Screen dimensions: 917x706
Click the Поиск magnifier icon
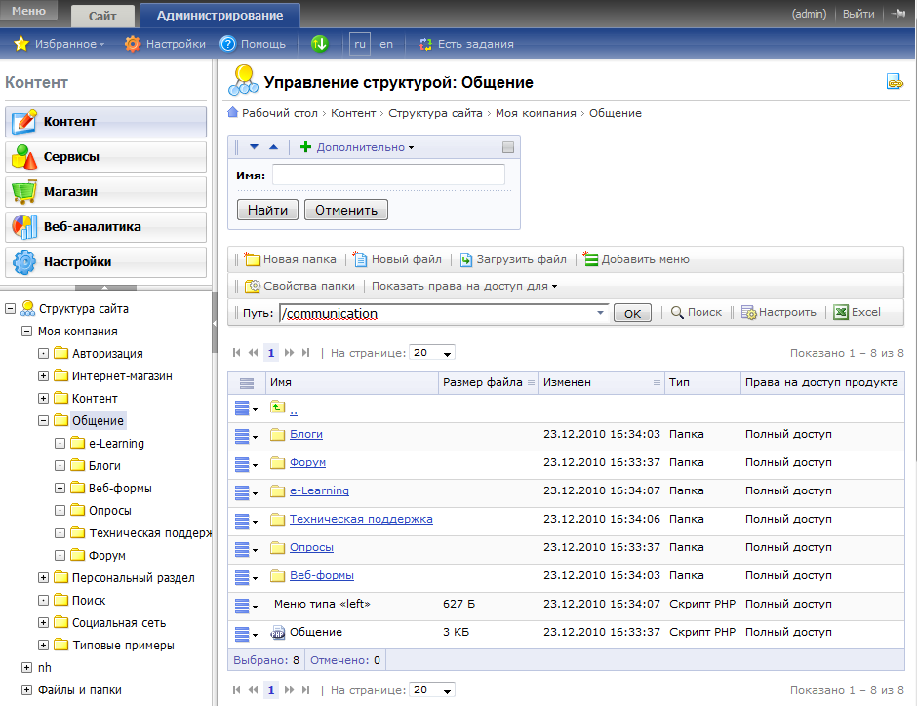(x=677, y=312)
